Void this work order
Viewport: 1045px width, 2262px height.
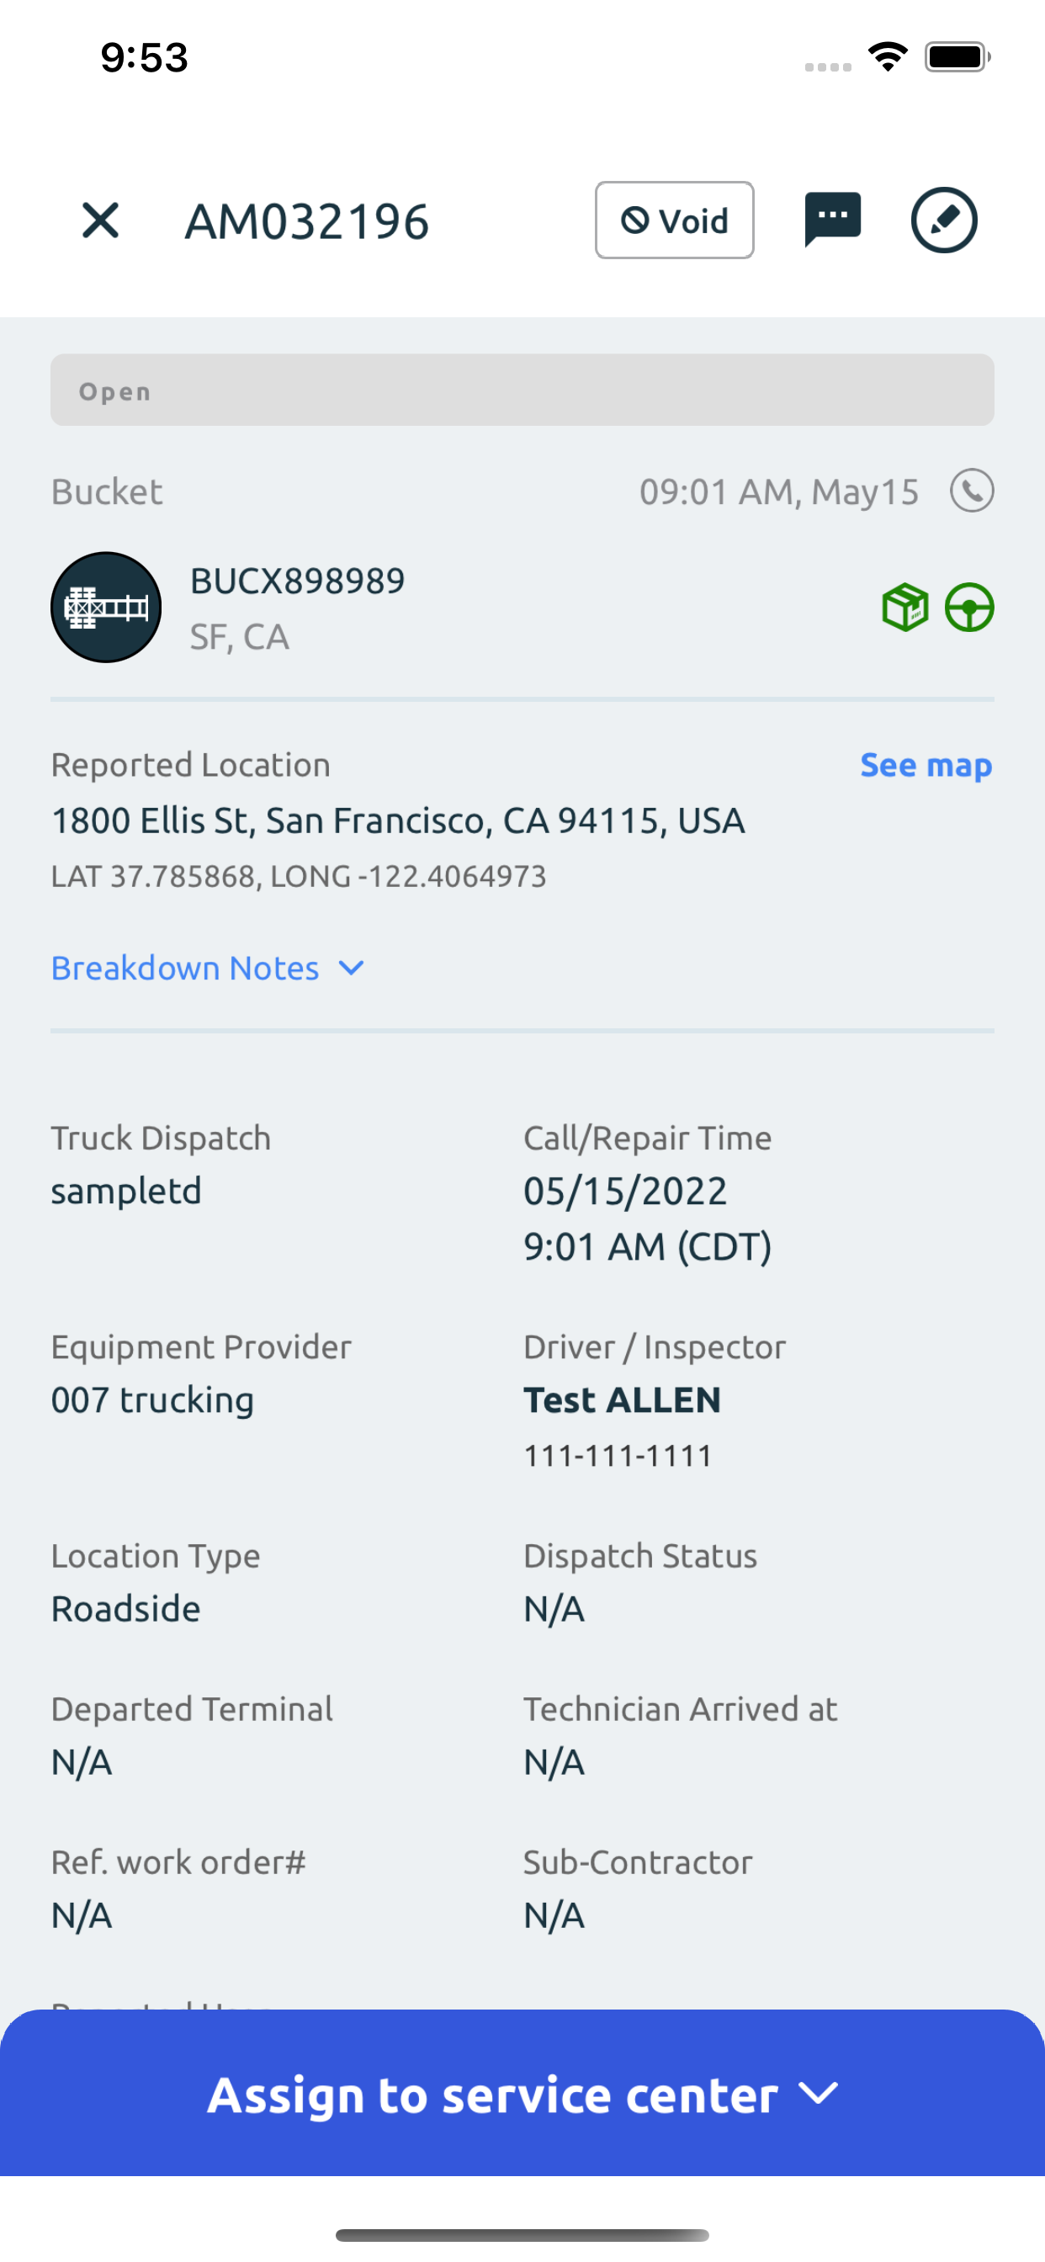tap(675, 220)
